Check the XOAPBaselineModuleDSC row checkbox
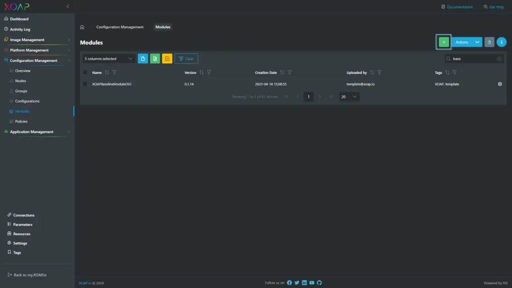The height and width of the screenshot is (288, 512). (x=85, y=84)
